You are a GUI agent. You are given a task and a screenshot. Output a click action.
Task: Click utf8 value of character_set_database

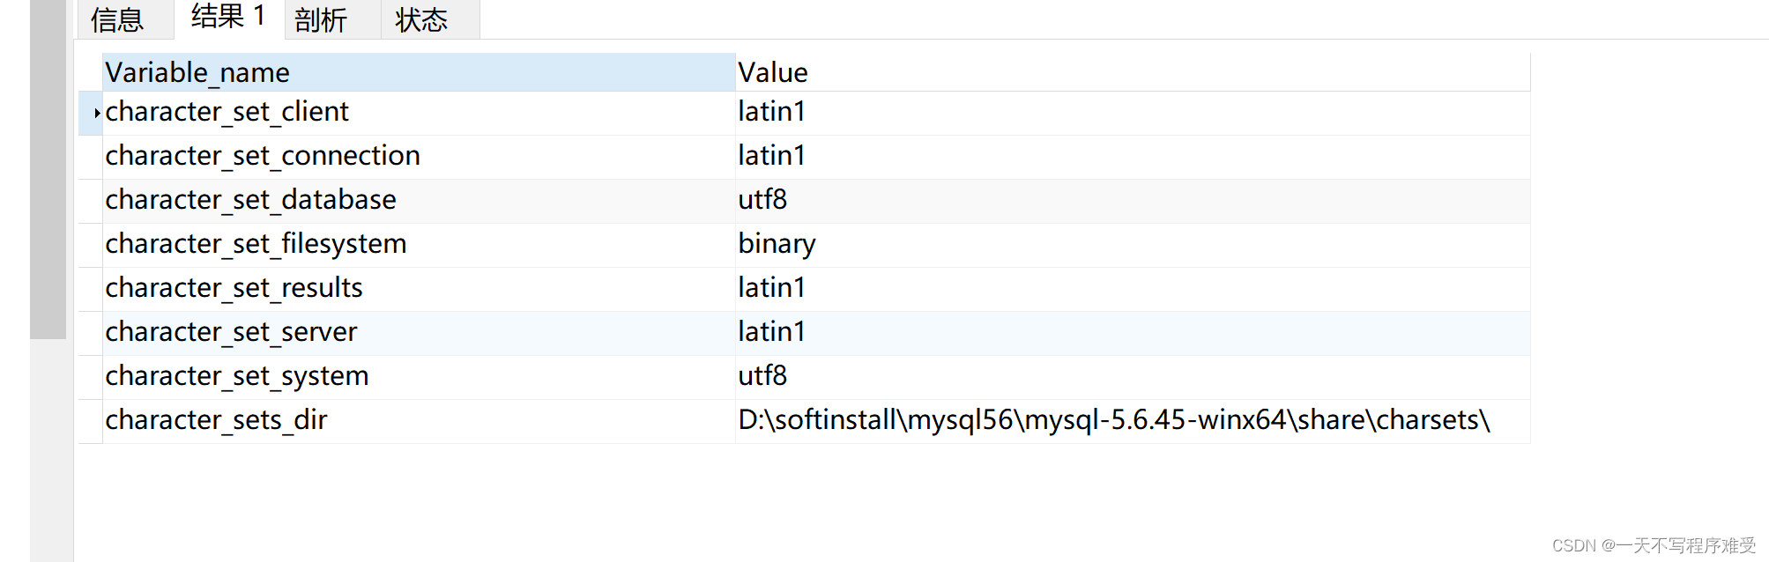(x=1133, y=201)
